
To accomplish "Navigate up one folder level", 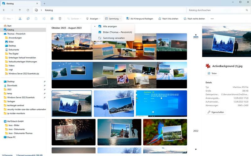I will pos(20,10).
